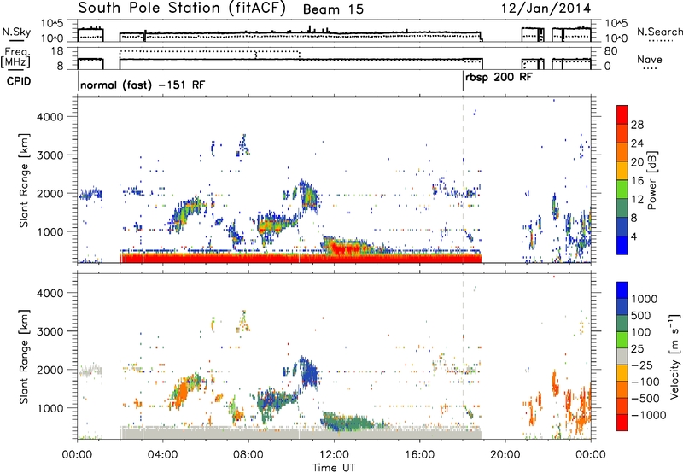Click the '500' Velocity colorbar value
683x473 pixels.
coord(641,316)
